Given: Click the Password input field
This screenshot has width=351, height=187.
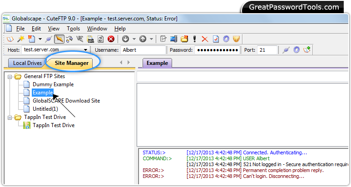Looking at the screenshot, I should (217, 50).
